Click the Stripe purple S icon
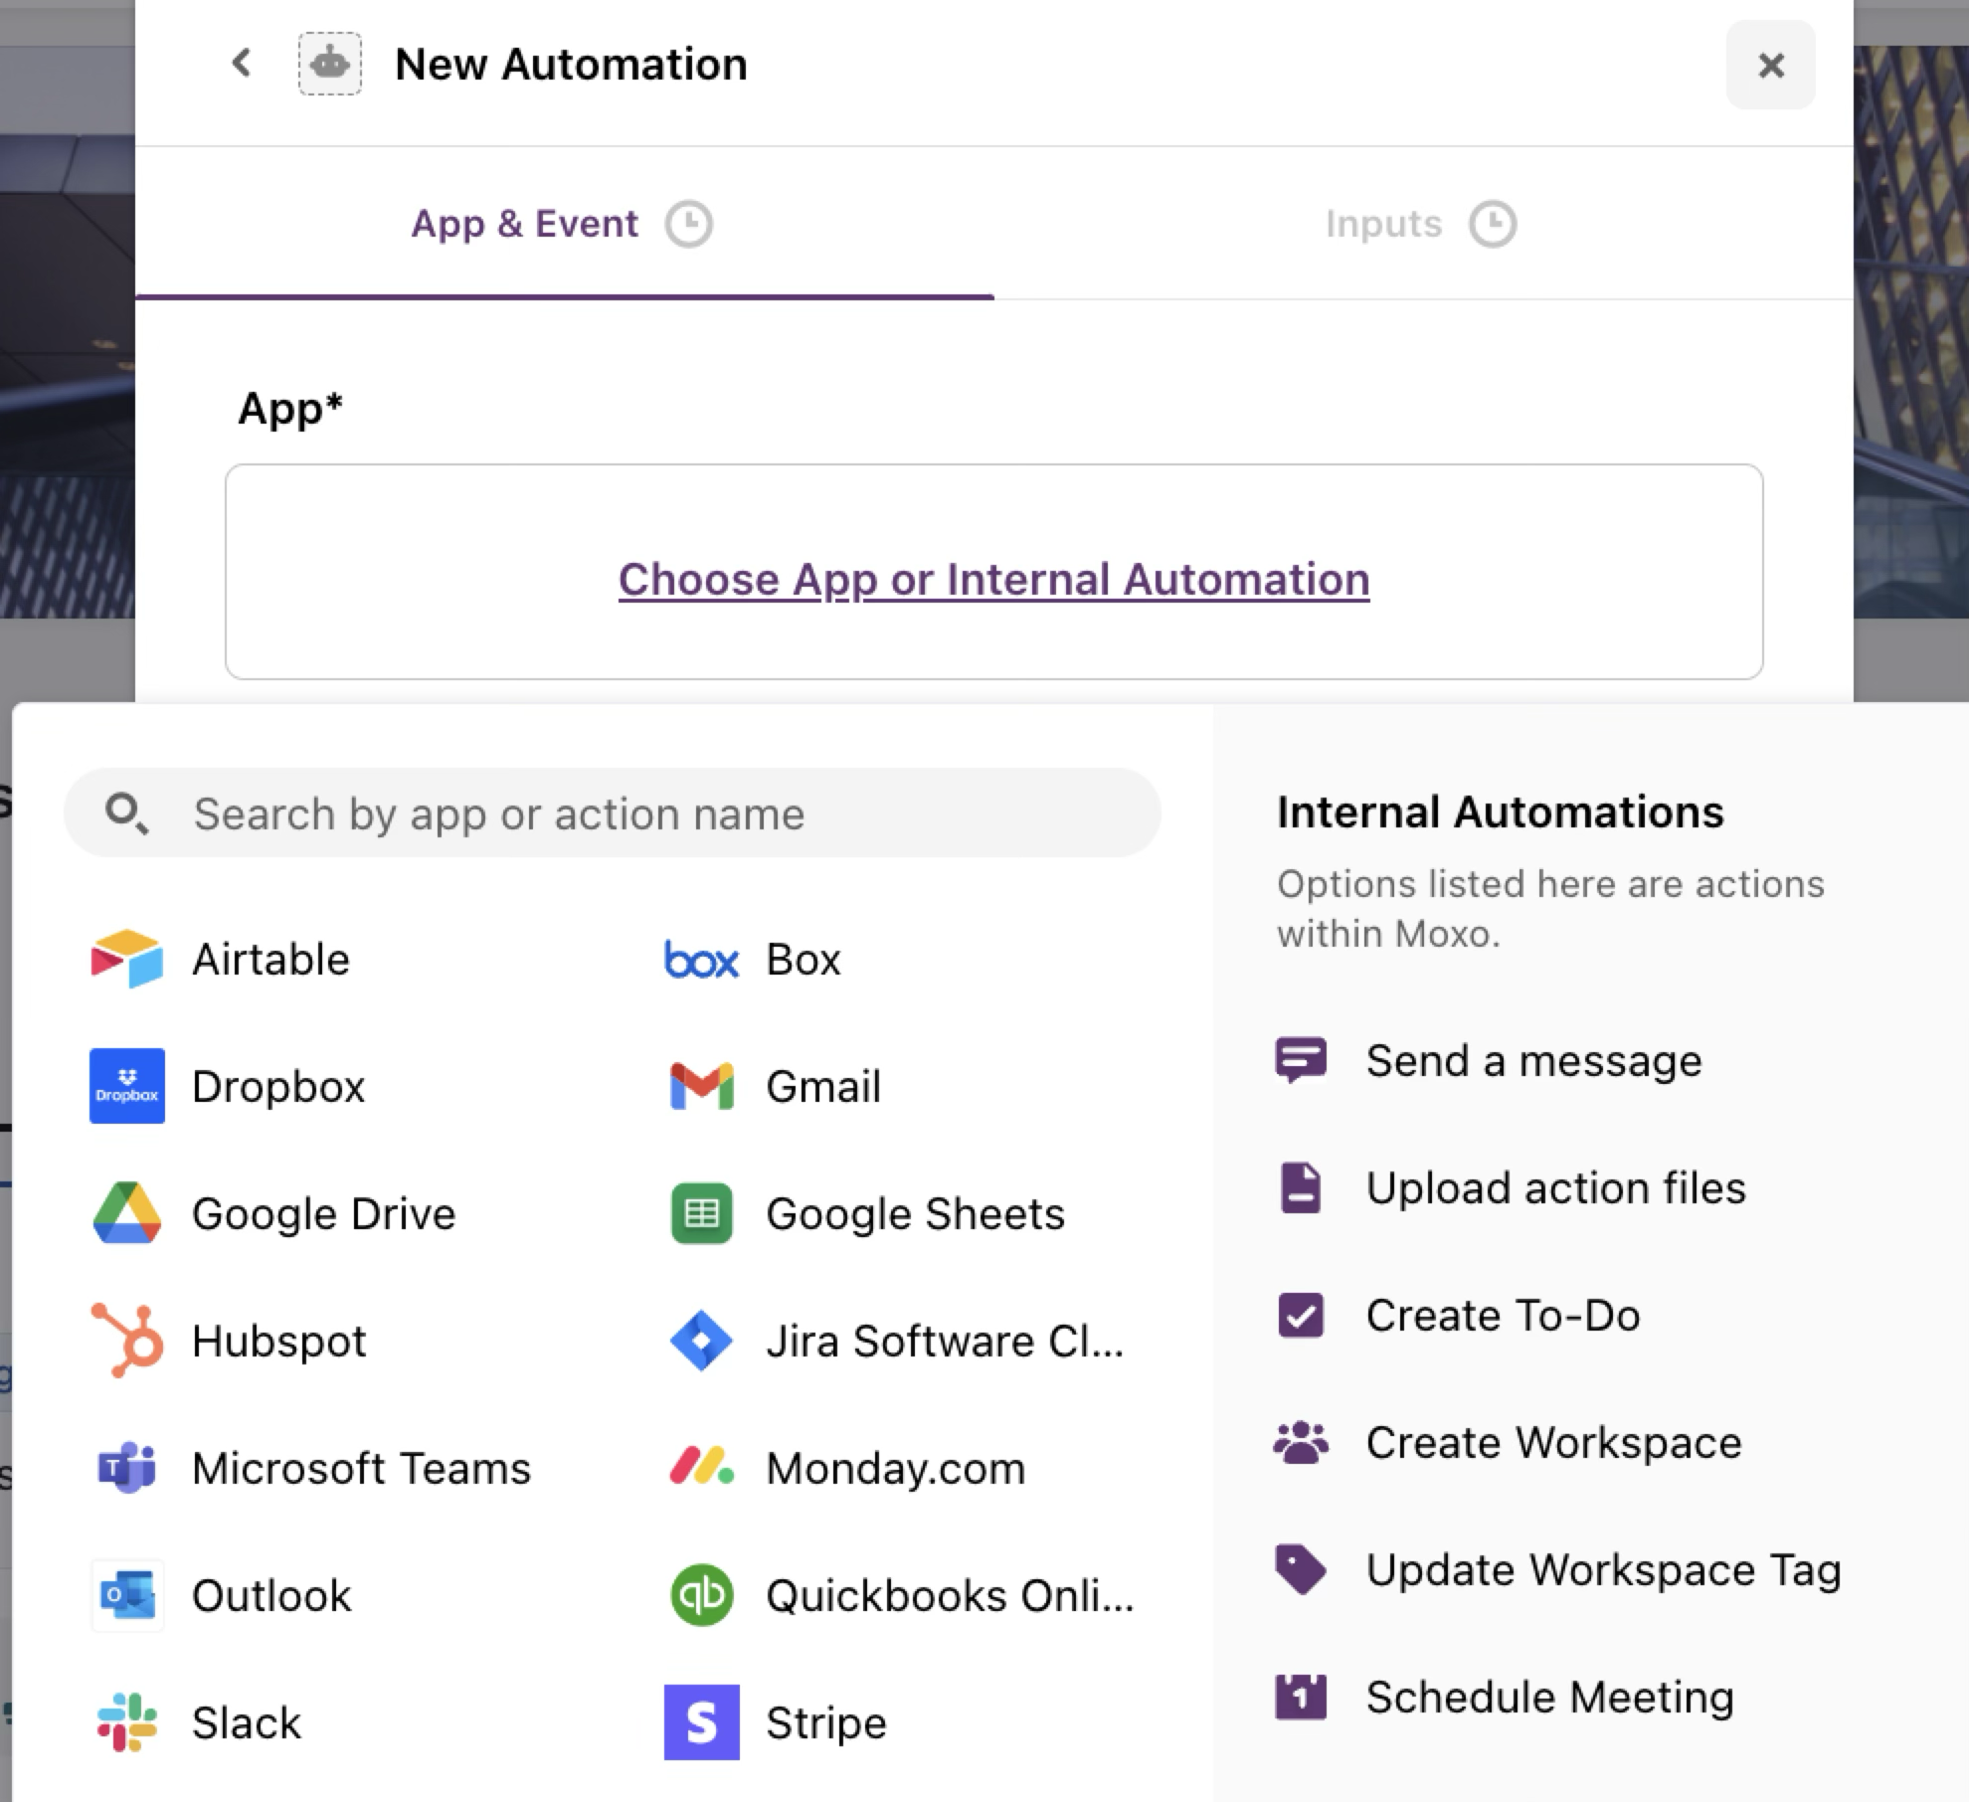1969x1802 pixels. pos(701,1722)
